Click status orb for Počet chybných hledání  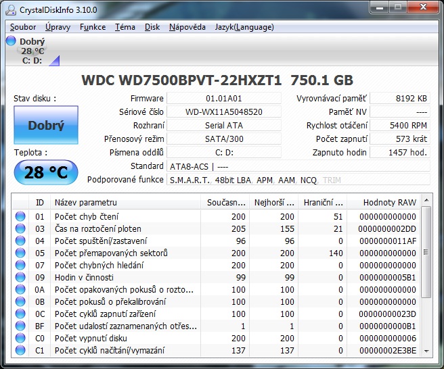[x=20, y=265]
